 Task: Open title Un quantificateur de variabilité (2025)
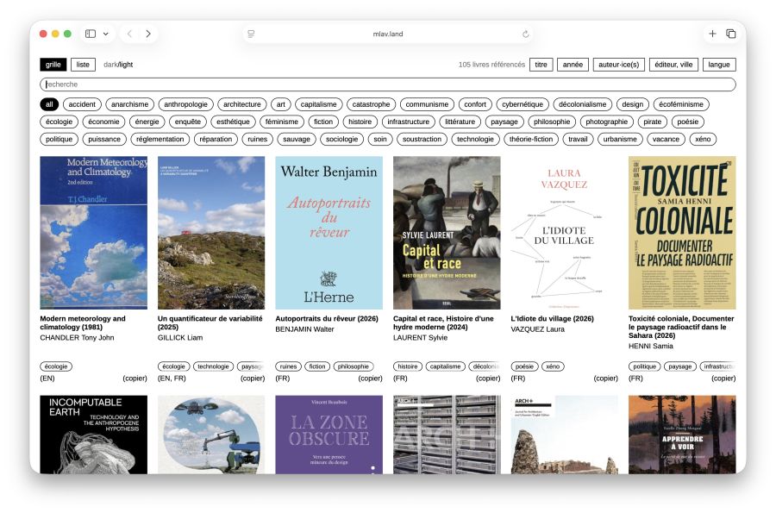[210, 322]
